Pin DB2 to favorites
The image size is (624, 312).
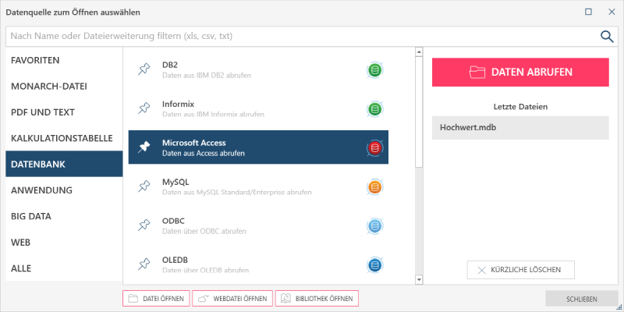pyautogui.click(x=144, y=70)
